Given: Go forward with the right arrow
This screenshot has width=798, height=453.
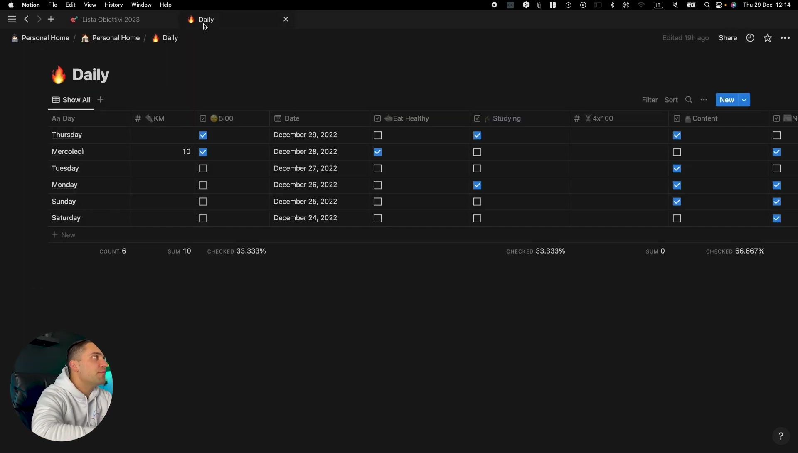Looking at the screenshot, I should pyautogui.click(x=39, y=19).
